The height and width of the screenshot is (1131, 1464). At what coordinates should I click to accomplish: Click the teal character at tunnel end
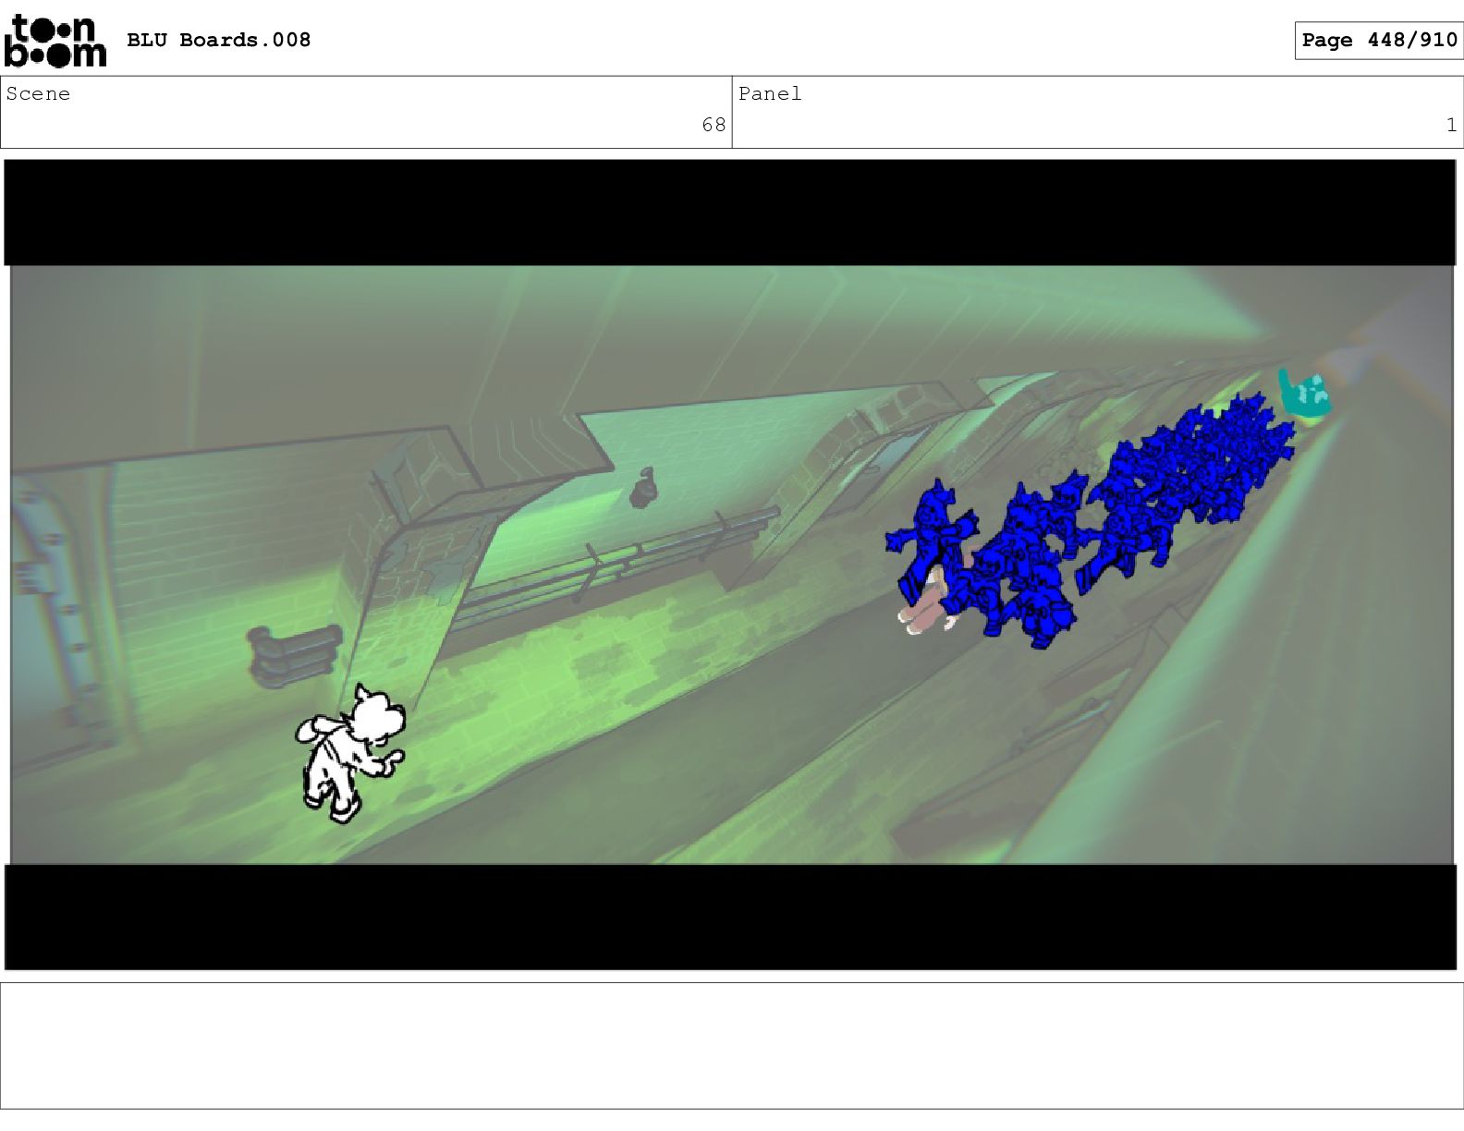pos(1305,395)
